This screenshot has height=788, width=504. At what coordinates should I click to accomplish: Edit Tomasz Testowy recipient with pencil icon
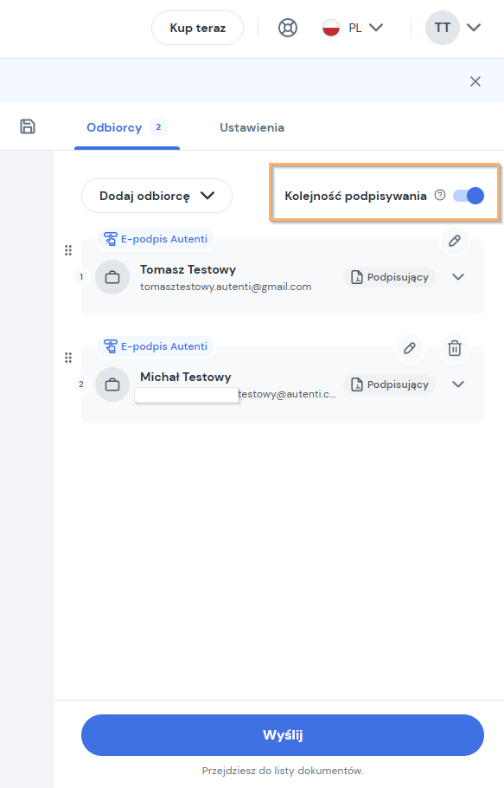[x=455, y=241]
